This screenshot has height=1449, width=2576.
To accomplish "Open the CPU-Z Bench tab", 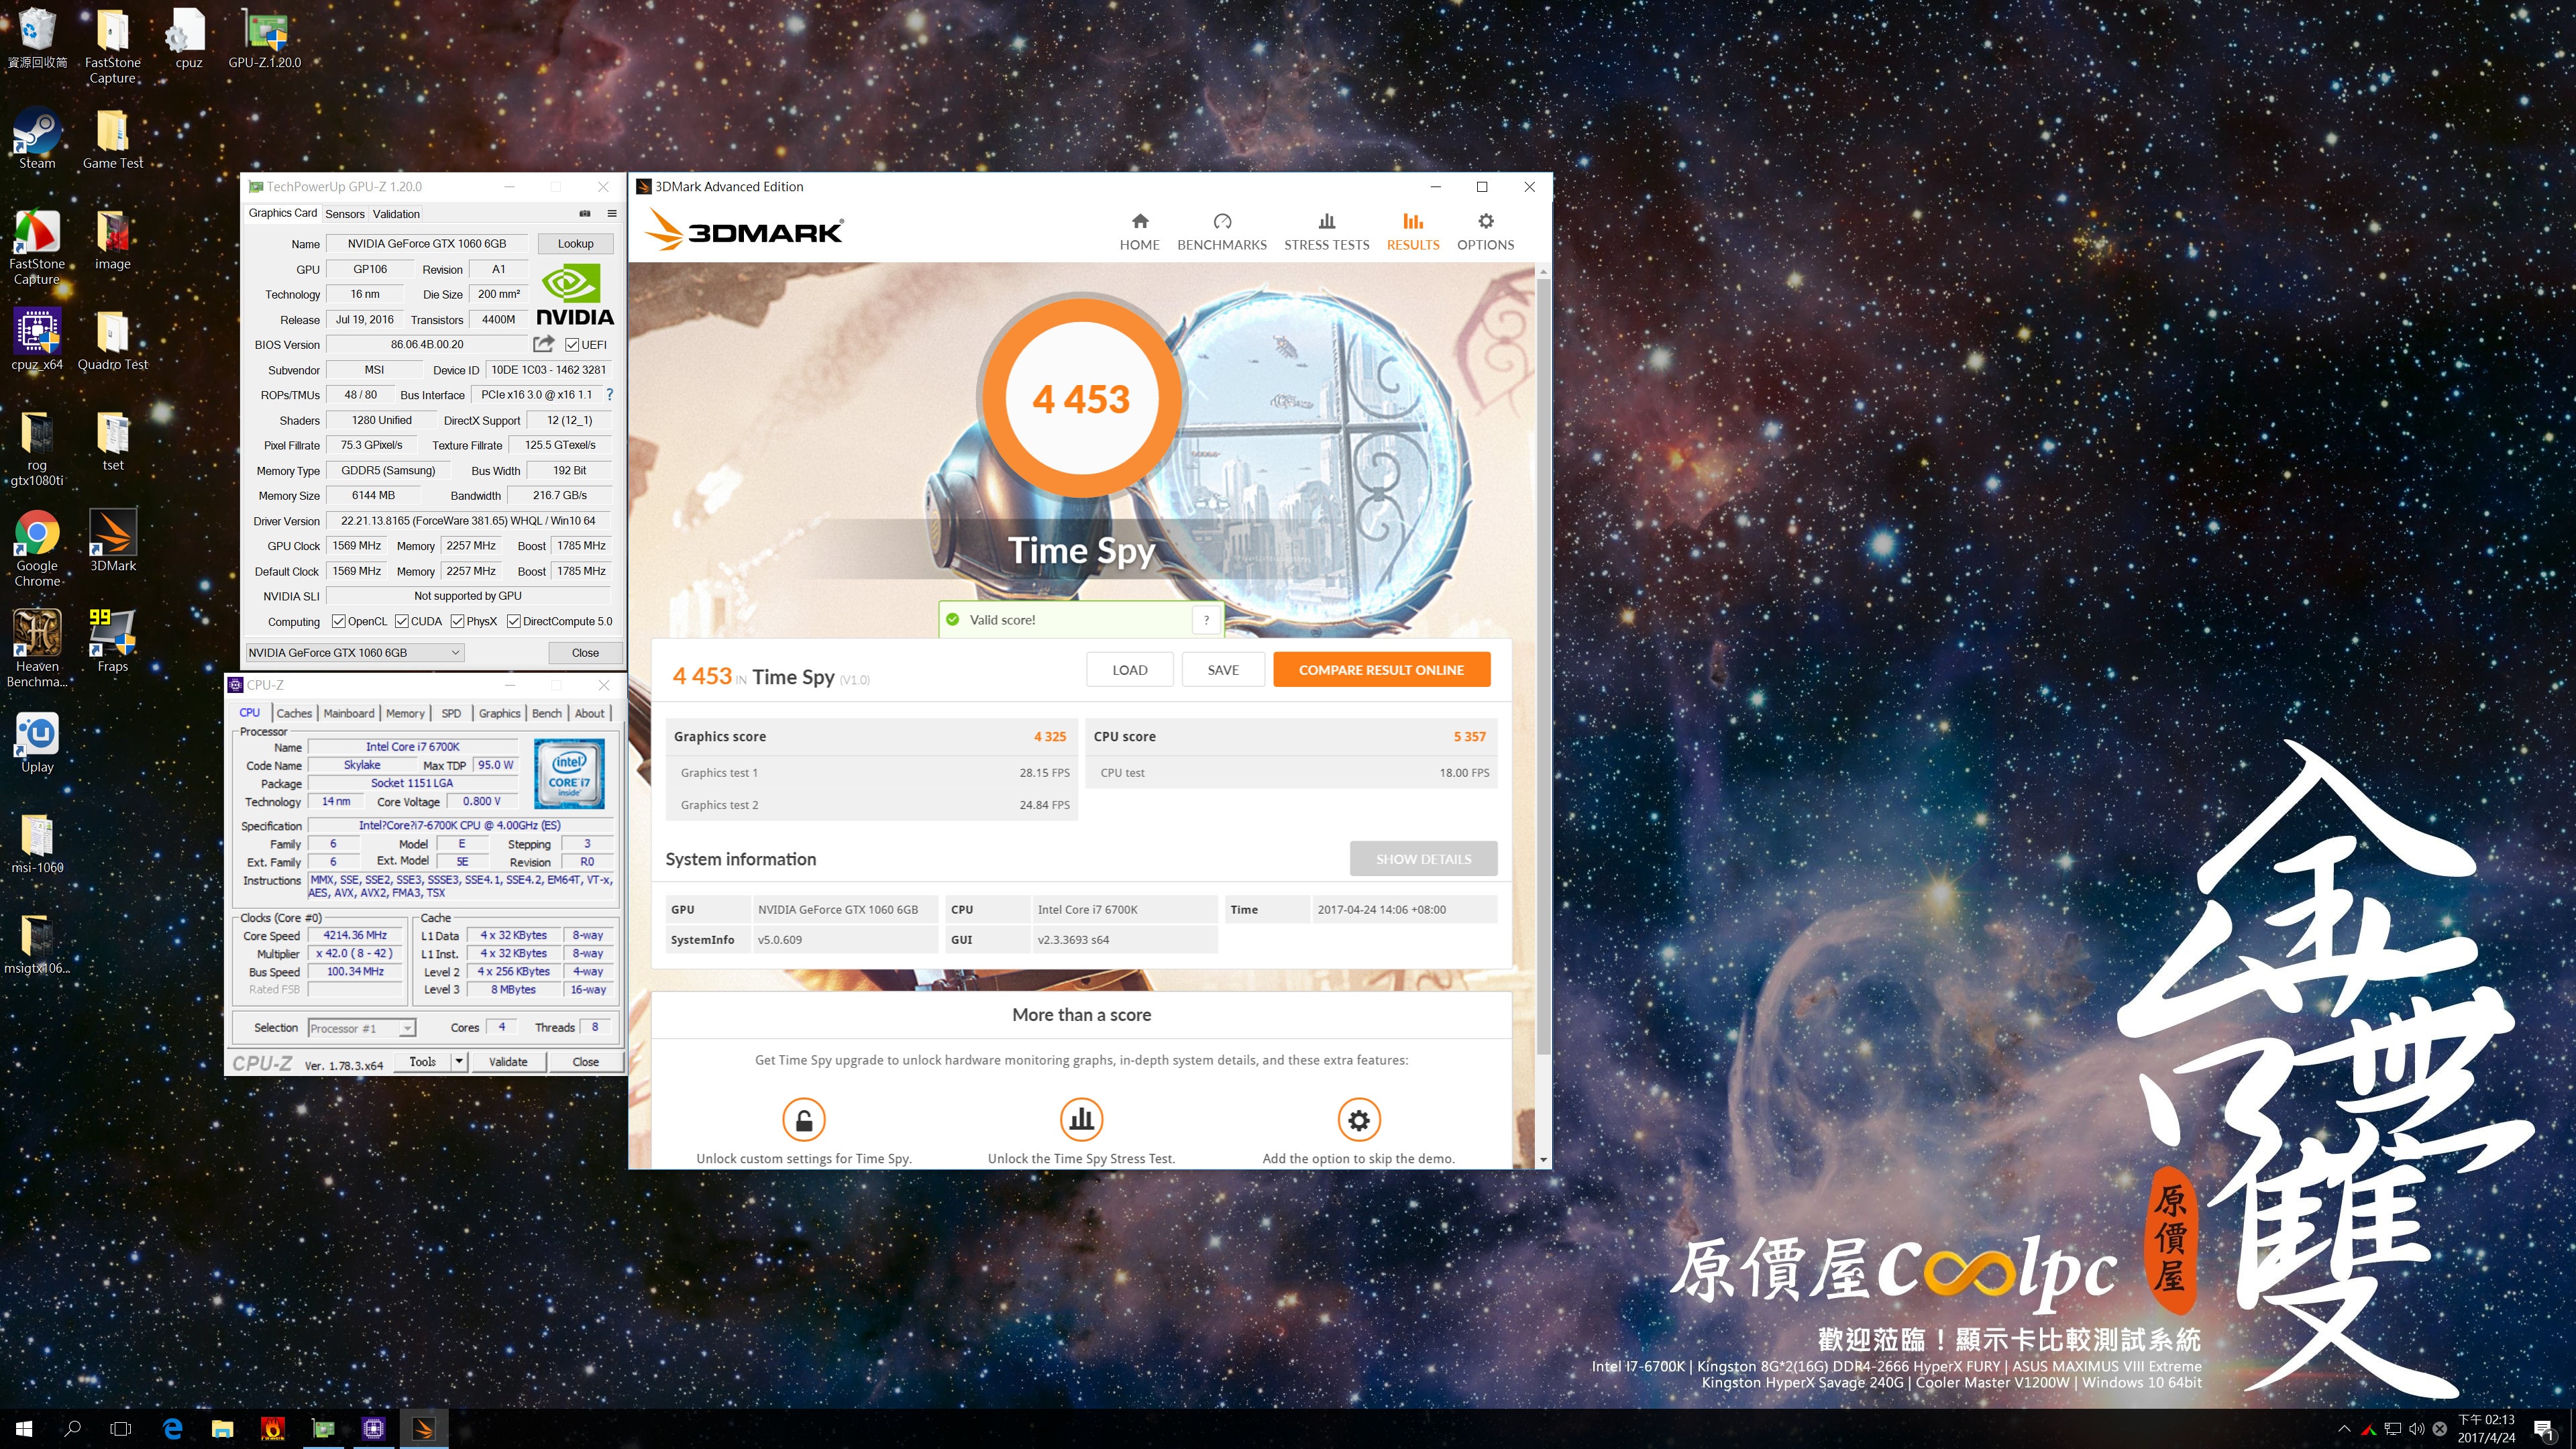I will [546, 713].
